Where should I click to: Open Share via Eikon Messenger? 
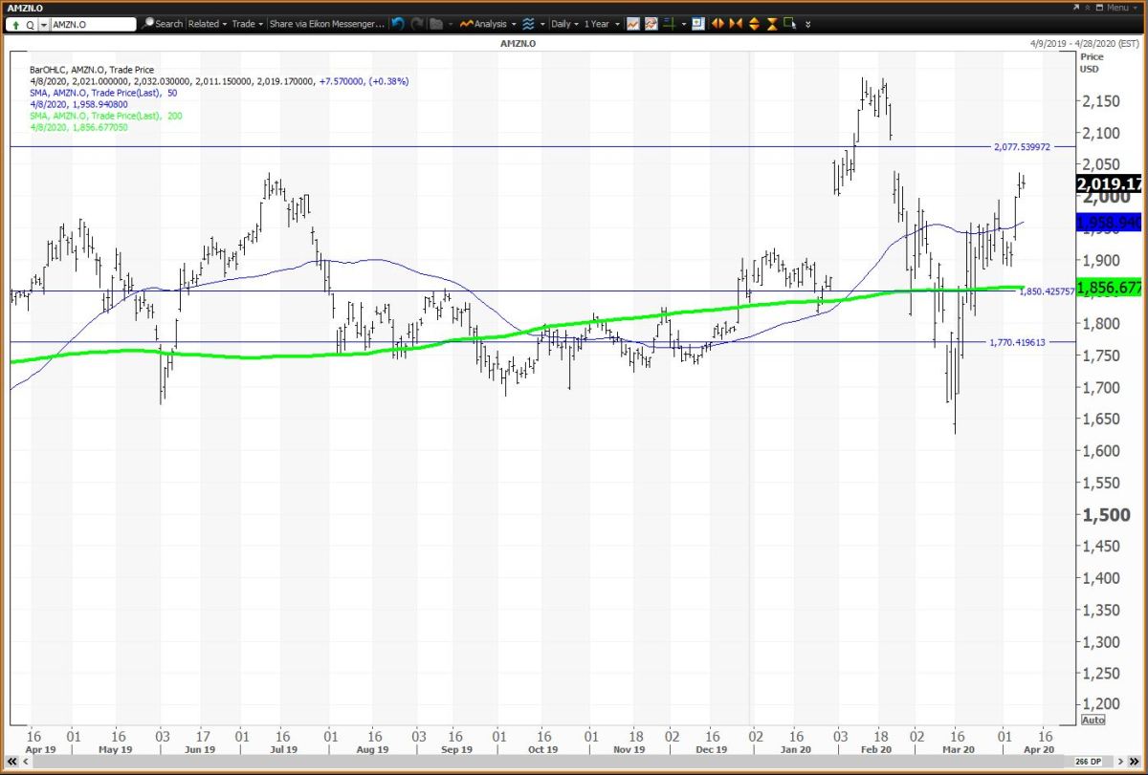tap(326, 24)
